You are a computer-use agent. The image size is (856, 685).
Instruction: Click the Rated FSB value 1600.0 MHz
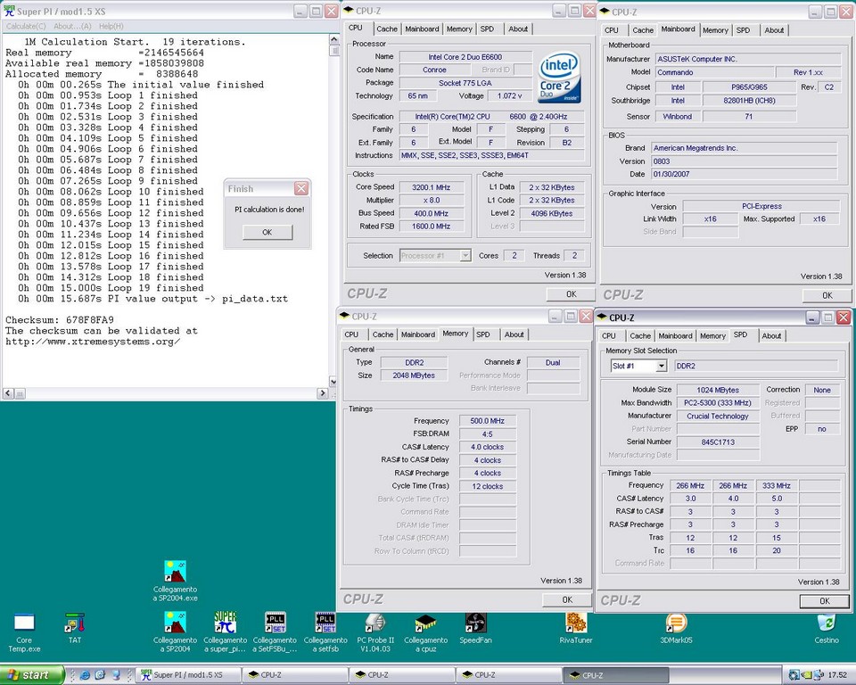tap(432, 227)
